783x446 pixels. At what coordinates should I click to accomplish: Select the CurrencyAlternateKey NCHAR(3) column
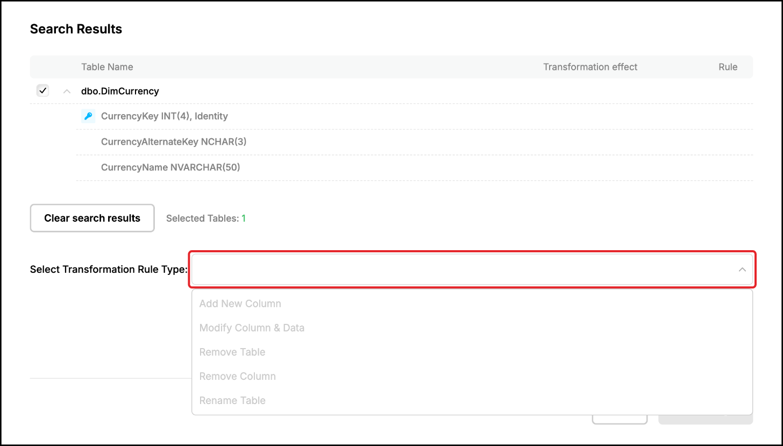(x=174, y=141)
